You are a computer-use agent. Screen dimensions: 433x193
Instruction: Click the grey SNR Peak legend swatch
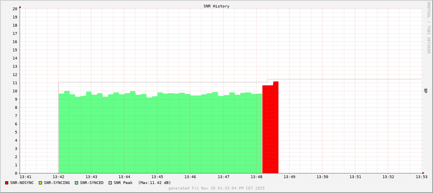(x=110, y=183)
